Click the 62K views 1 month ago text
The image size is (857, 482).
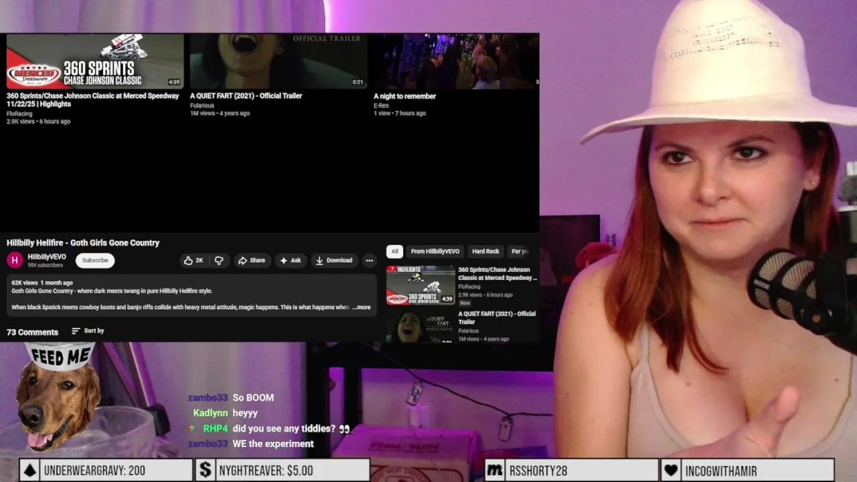pyautogui.click(x=42, y=283)
